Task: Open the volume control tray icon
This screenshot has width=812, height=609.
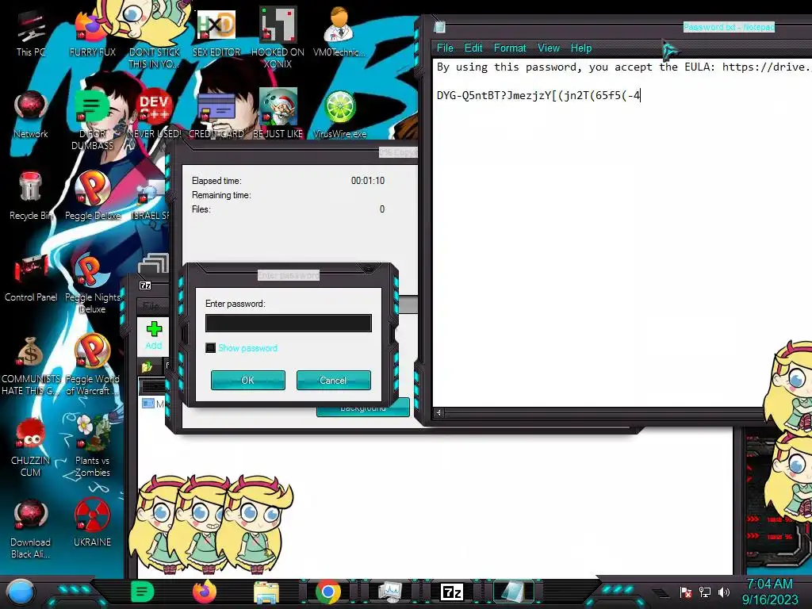Action: tap(723, 592)
